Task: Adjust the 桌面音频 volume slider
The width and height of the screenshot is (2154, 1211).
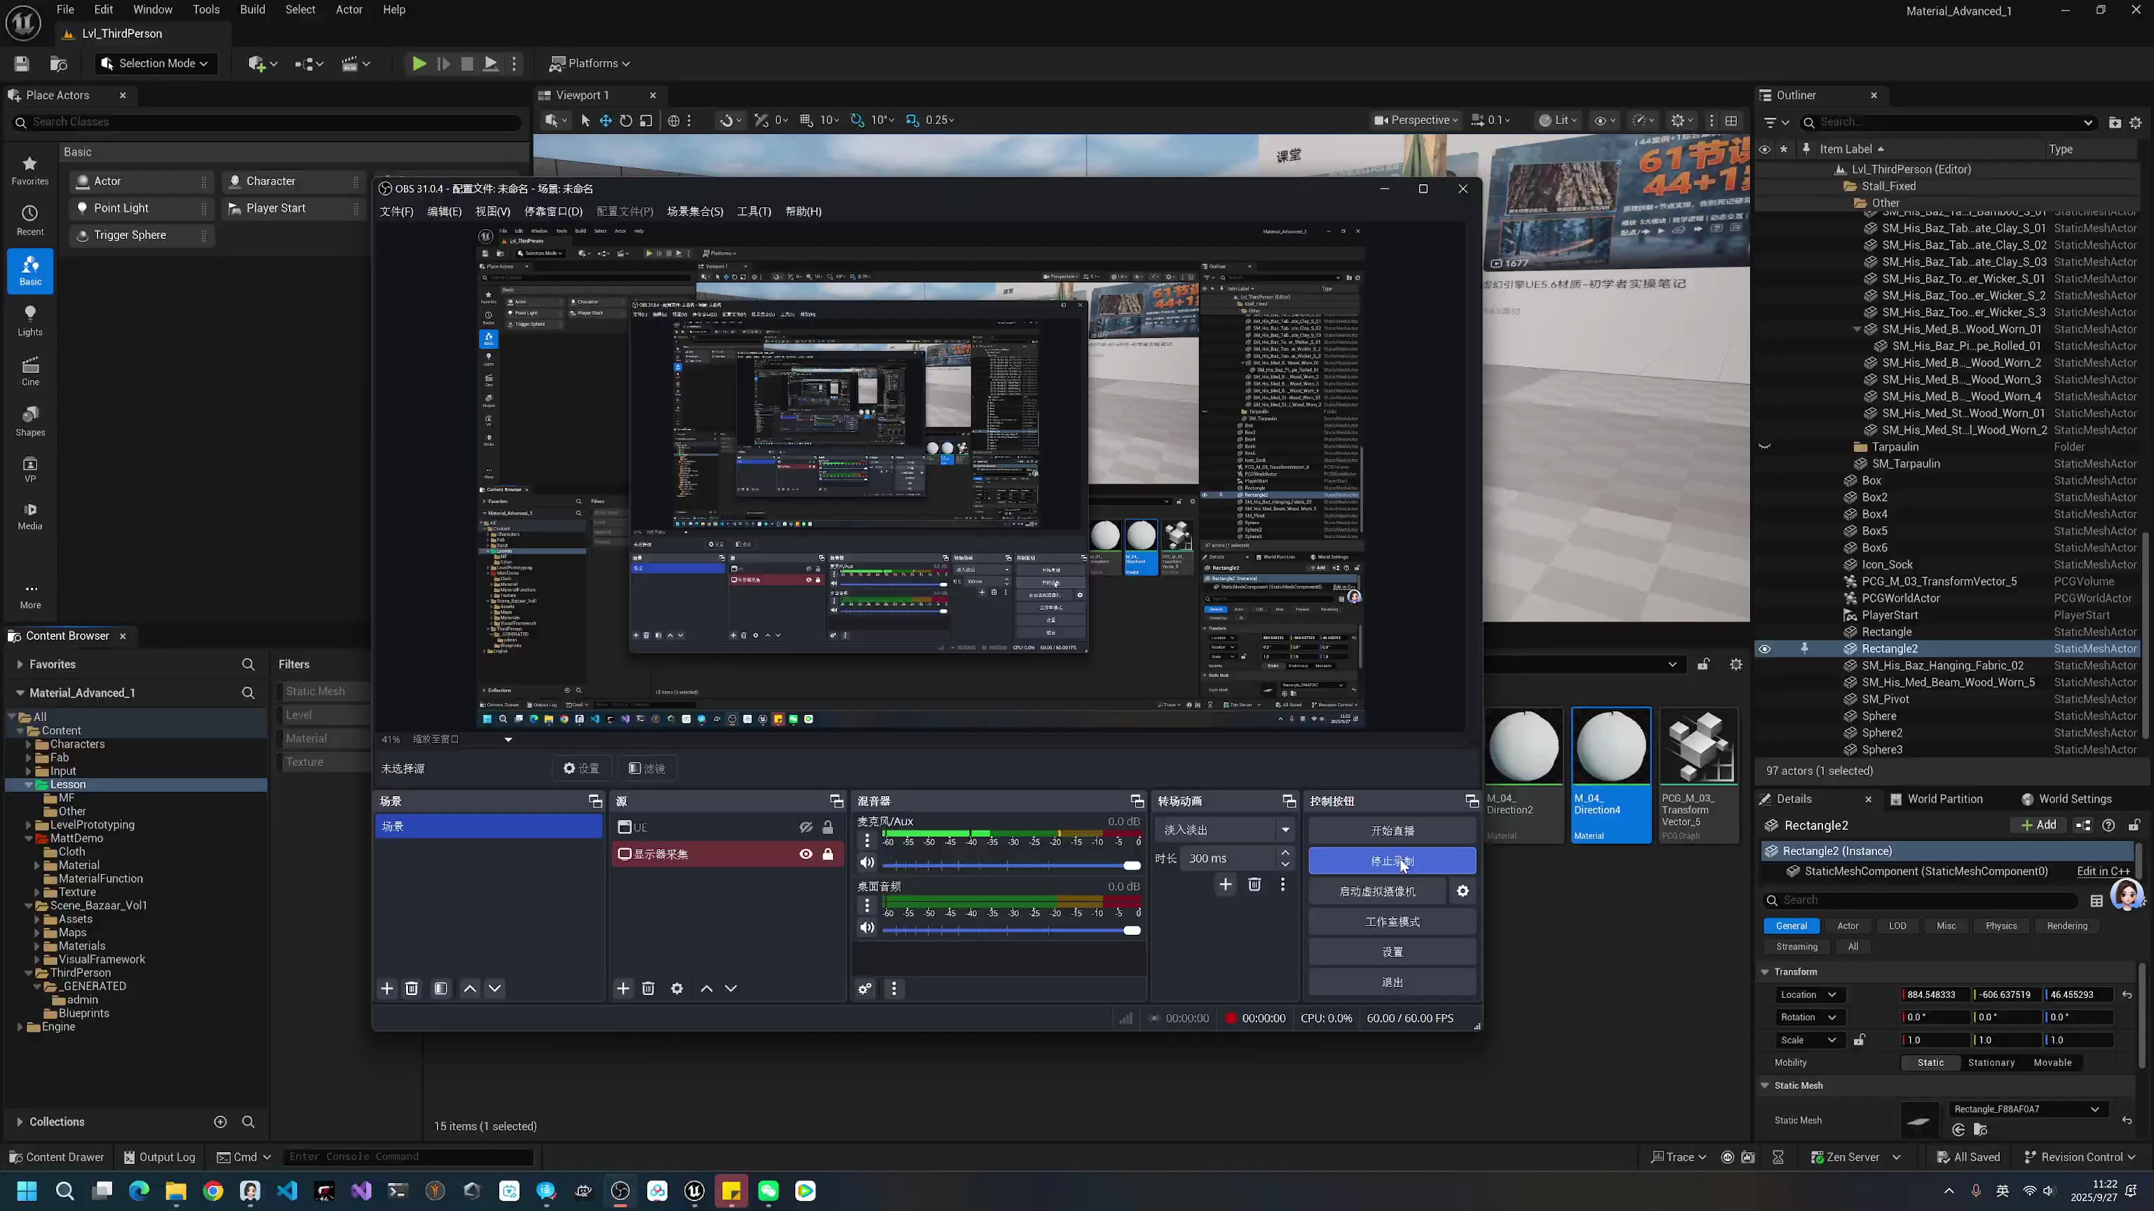Action: pos(1011,930)
